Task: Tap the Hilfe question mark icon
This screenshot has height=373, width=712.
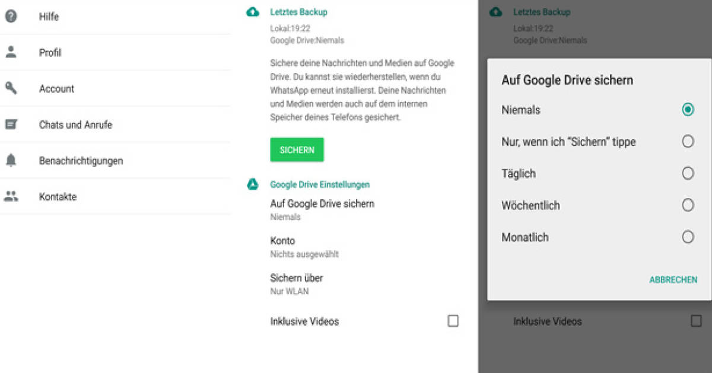Action: tap(11, 17)
